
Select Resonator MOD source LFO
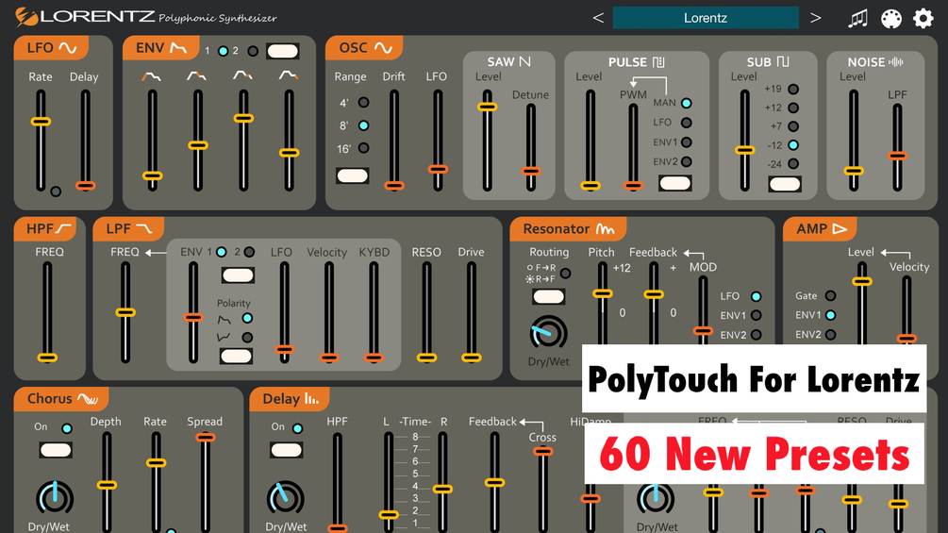[x=756, y=296]
